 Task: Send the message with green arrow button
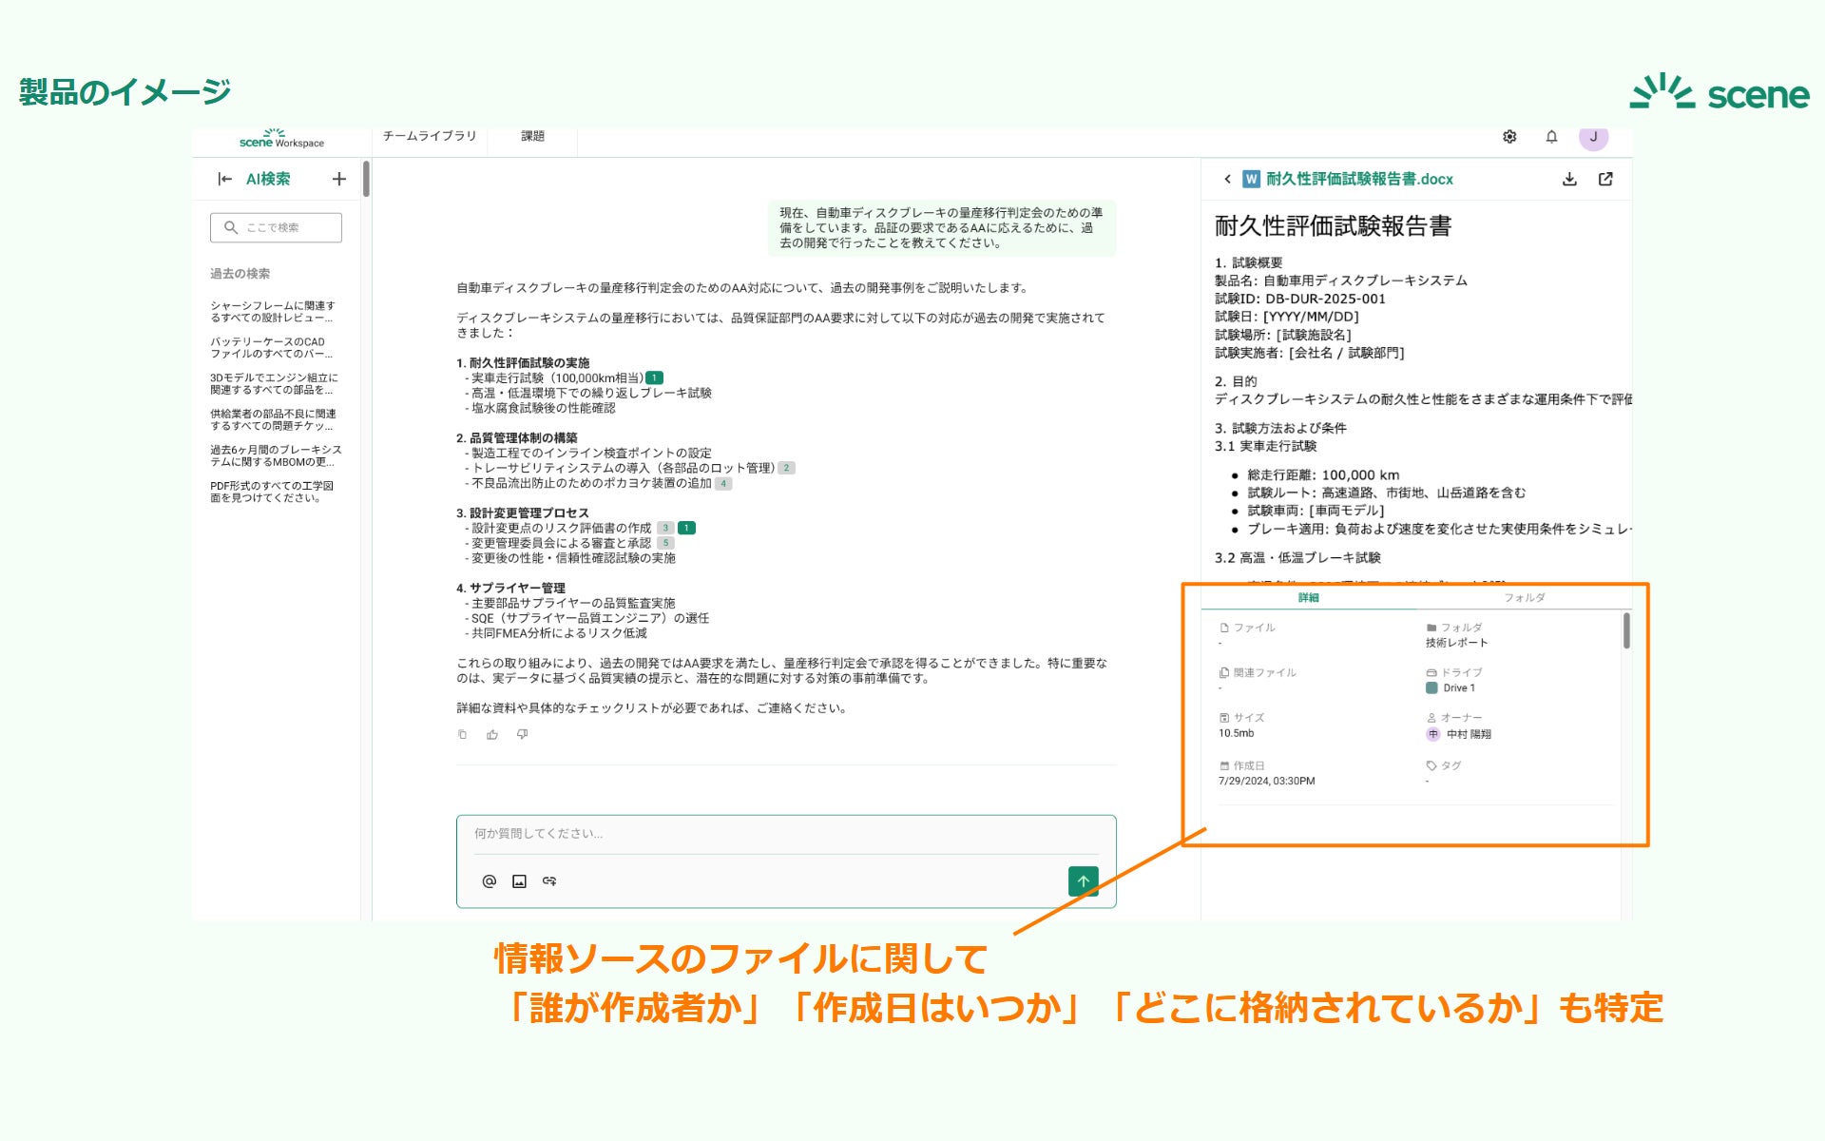click(1083, 881)
